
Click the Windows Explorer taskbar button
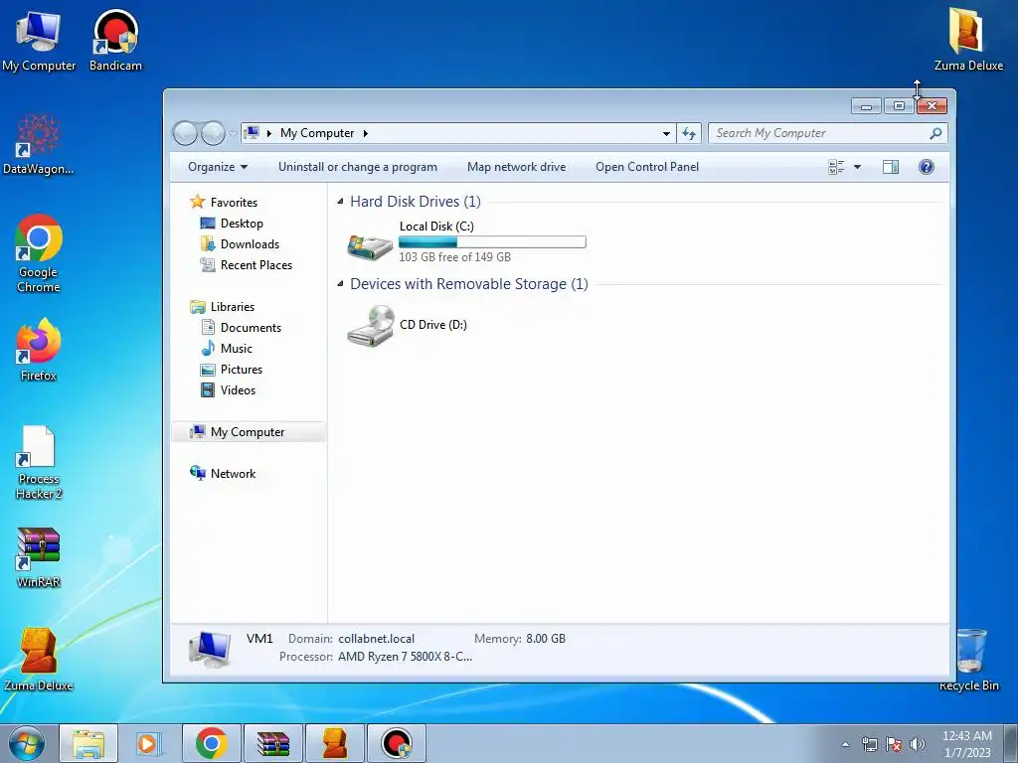click(88, 743)
